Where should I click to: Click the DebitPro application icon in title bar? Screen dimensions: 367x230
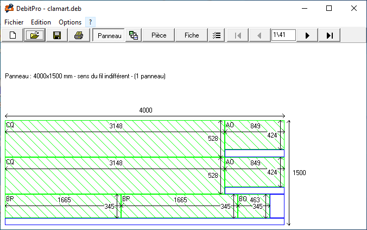[x=9, y=9]
